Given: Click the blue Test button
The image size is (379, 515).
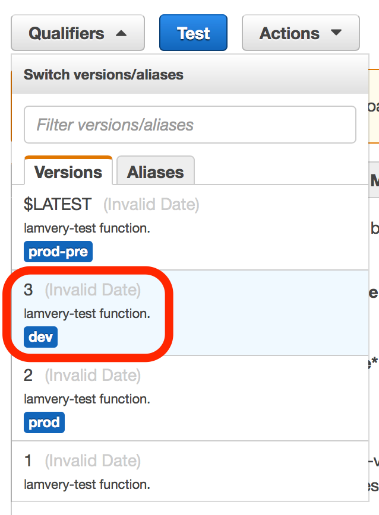Looking at the screenshot, I should pos(193,33).
